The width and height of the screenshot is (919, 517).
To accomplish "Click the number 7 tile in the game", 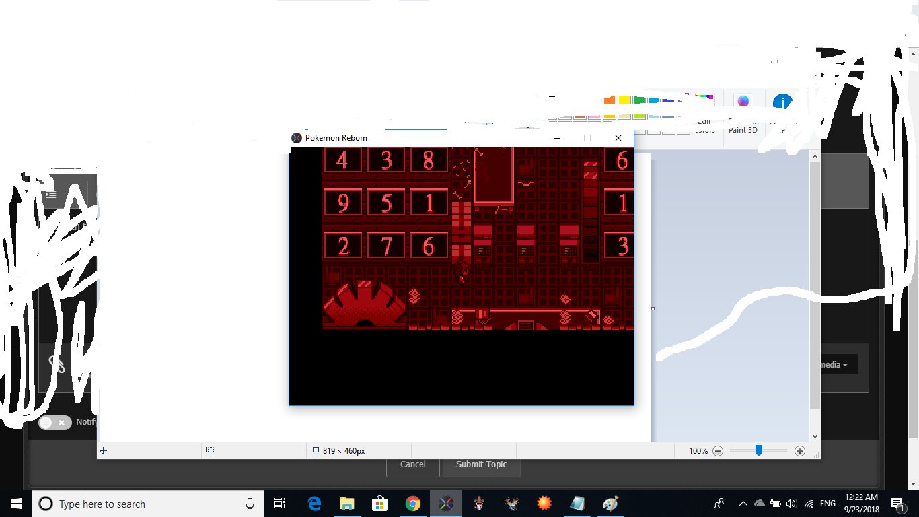I will coord(386,246).
